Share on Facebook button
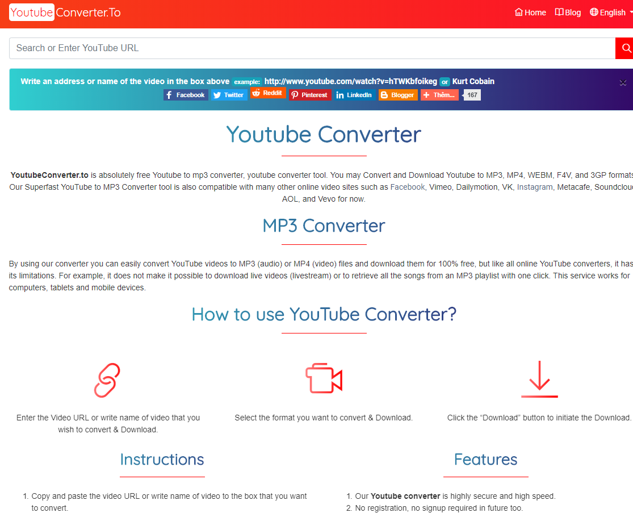The image size is (633, 517). [x=186, y=95]
